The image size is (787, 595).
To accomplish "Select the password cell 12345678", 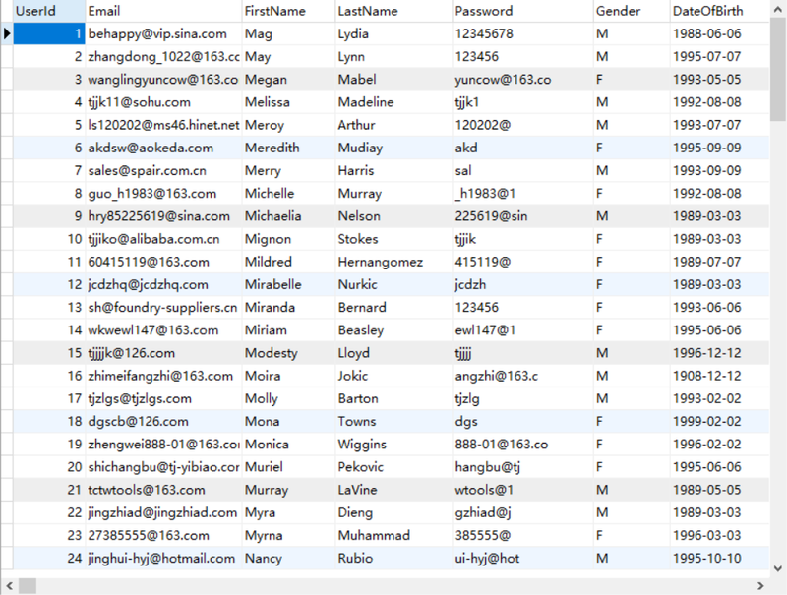I will pyautogui.click(x=522, y=33).
